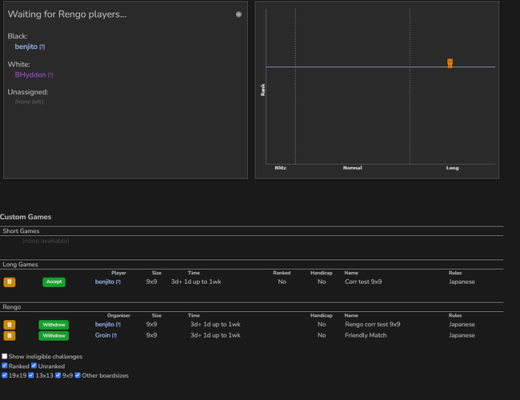Toggle the Other boardsizes filter
Image resolution: width=520 pixels, height=400 pixels.
[x=78, y=375]
